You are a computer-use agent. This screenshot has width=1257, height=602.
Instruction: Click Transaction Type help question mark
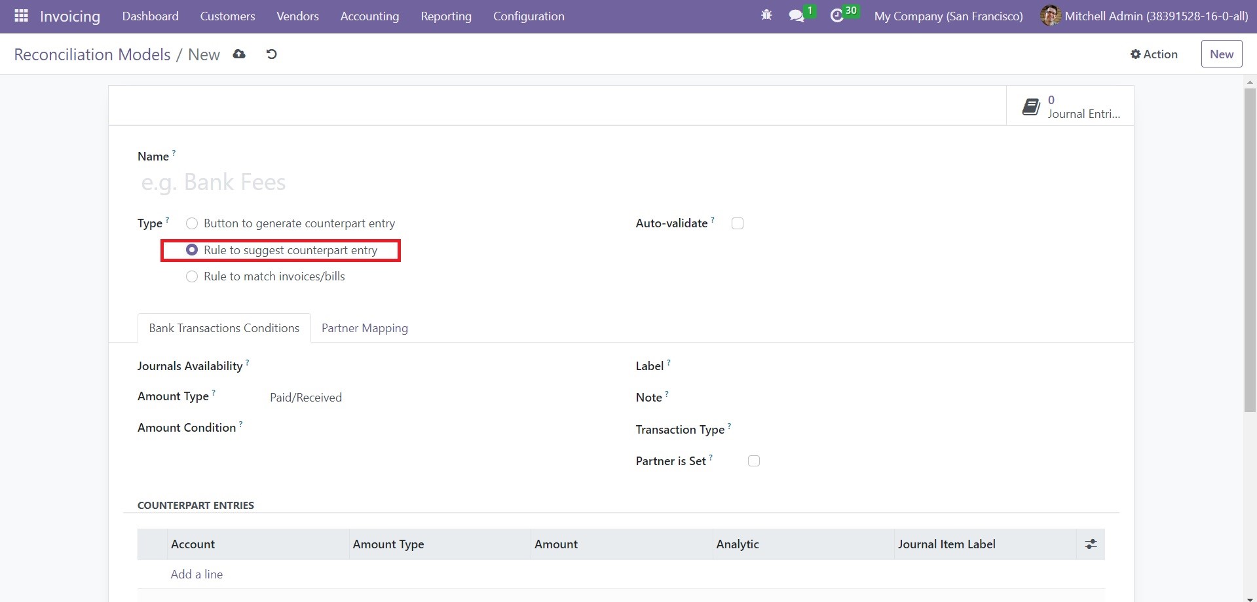tap(729, 426)
